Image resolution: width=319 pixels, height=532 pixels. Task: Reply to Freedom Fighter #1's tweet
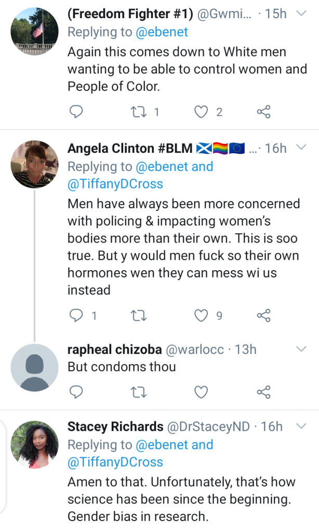[76, 112]
